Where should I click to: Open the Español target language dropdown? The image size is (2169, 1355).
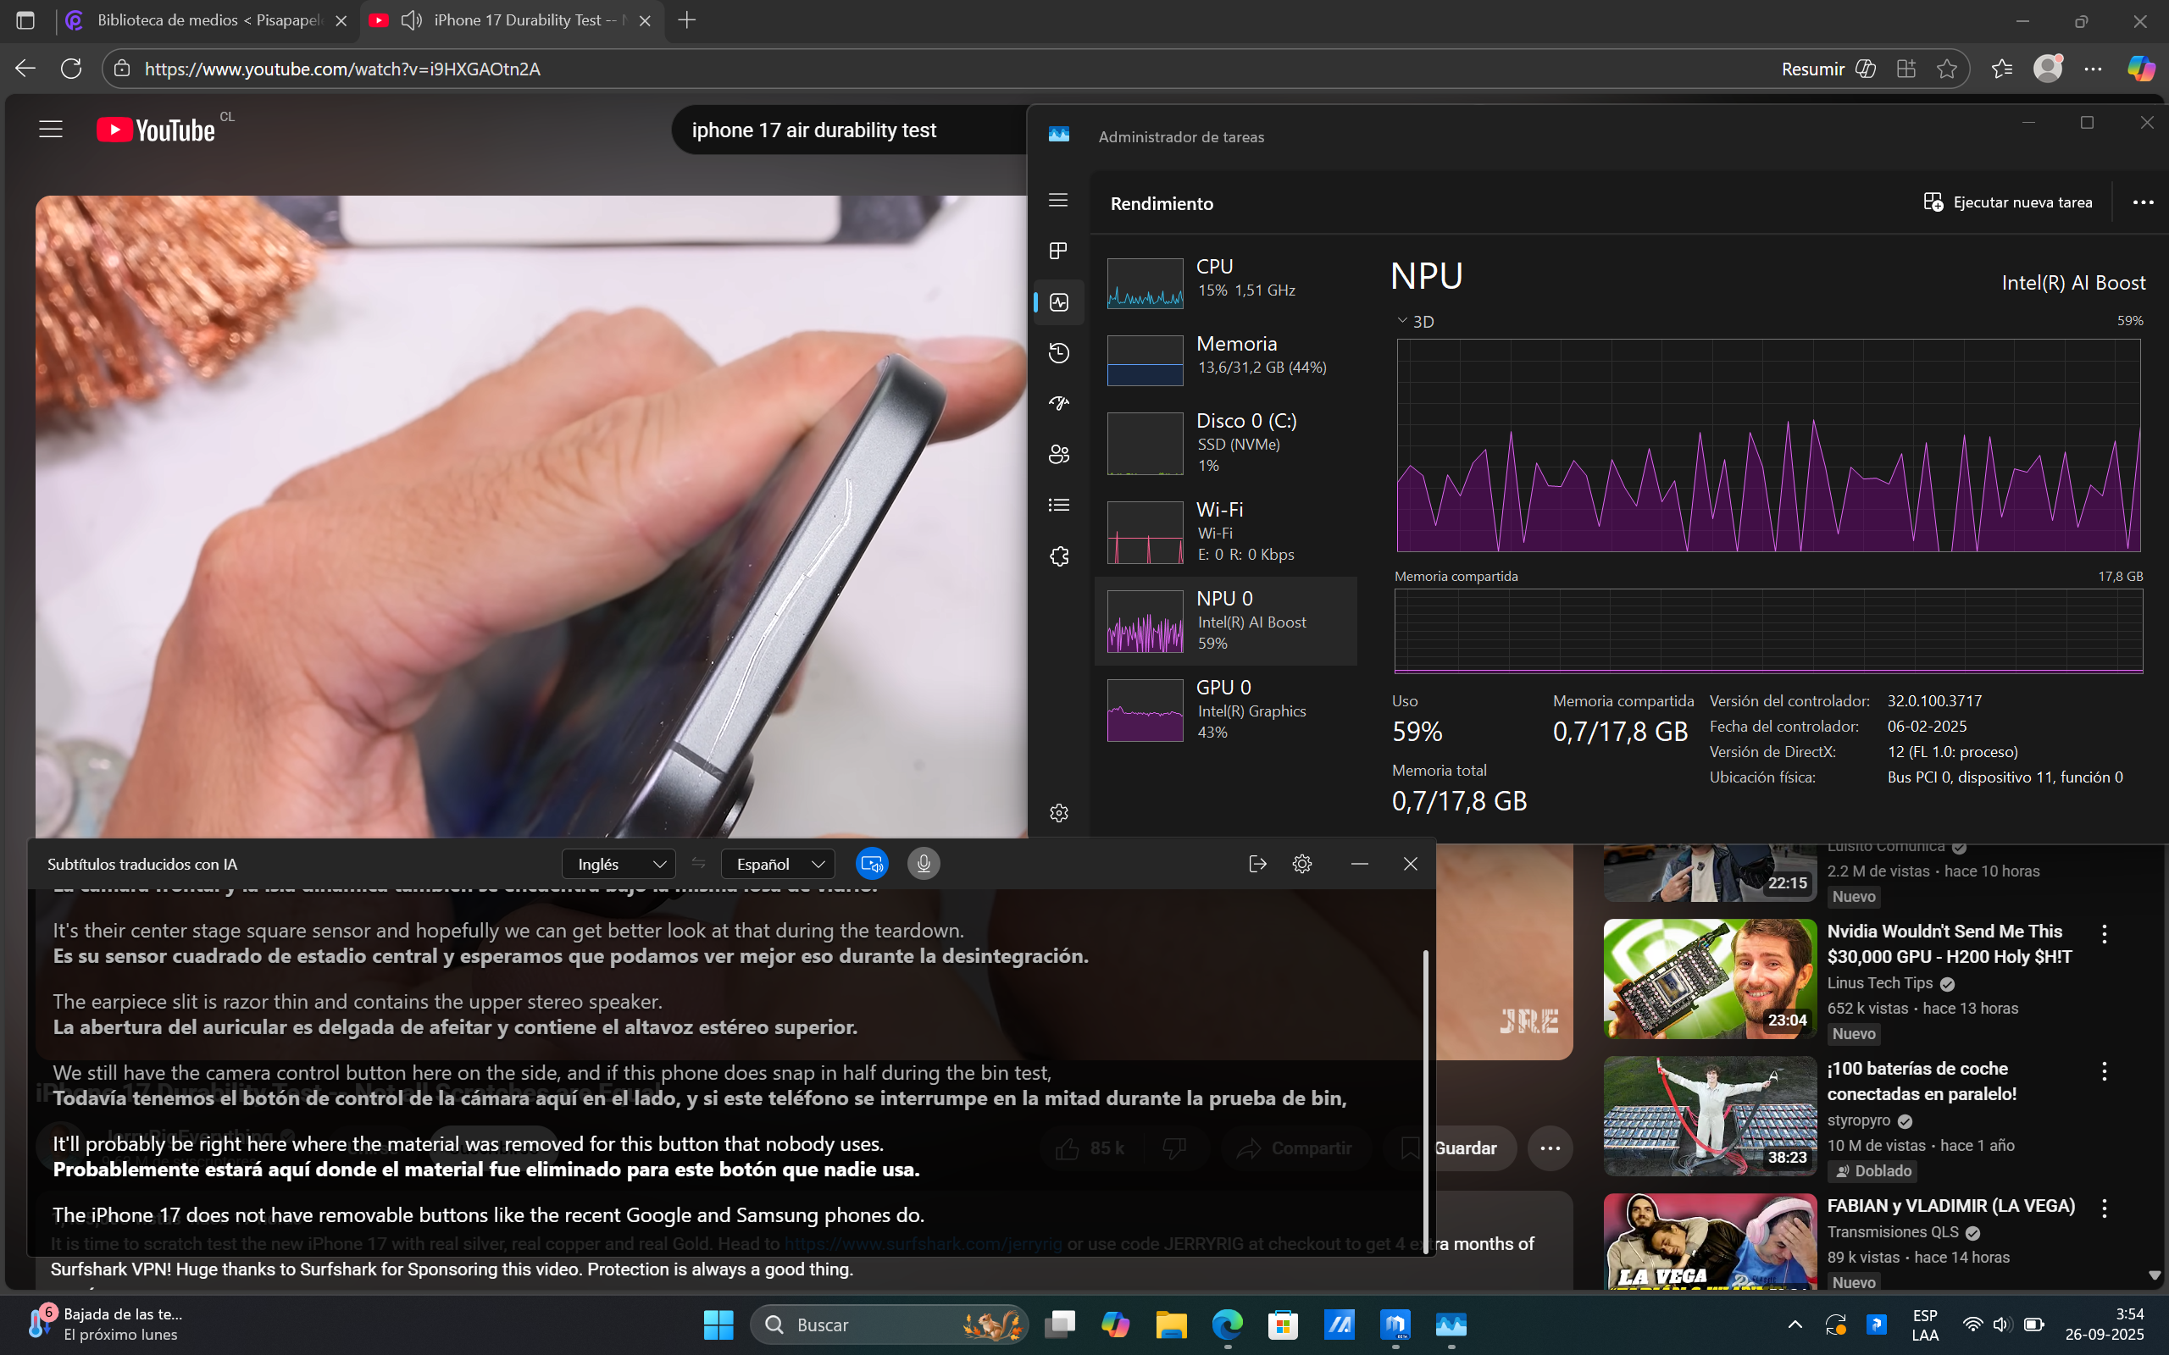pyautogui.click(x=777, y=864)
